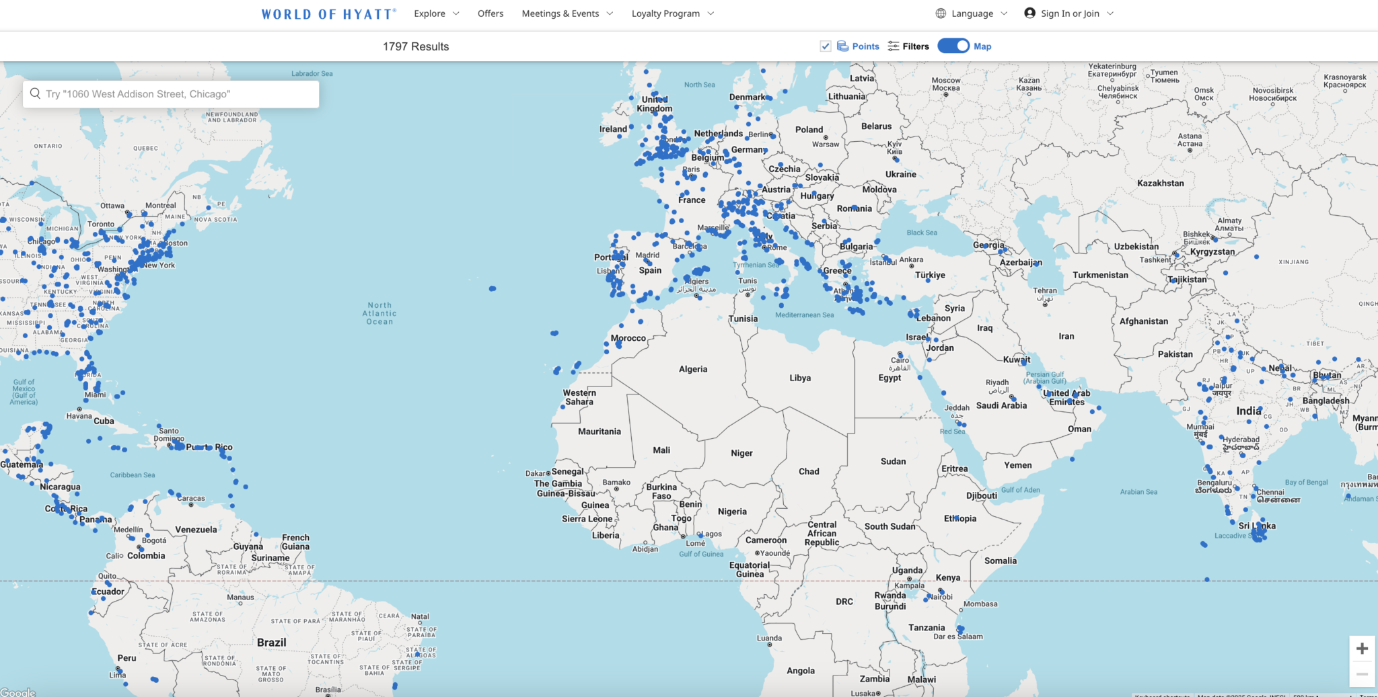Select the hotel marker in mid North Atlantic

(493, 288)
